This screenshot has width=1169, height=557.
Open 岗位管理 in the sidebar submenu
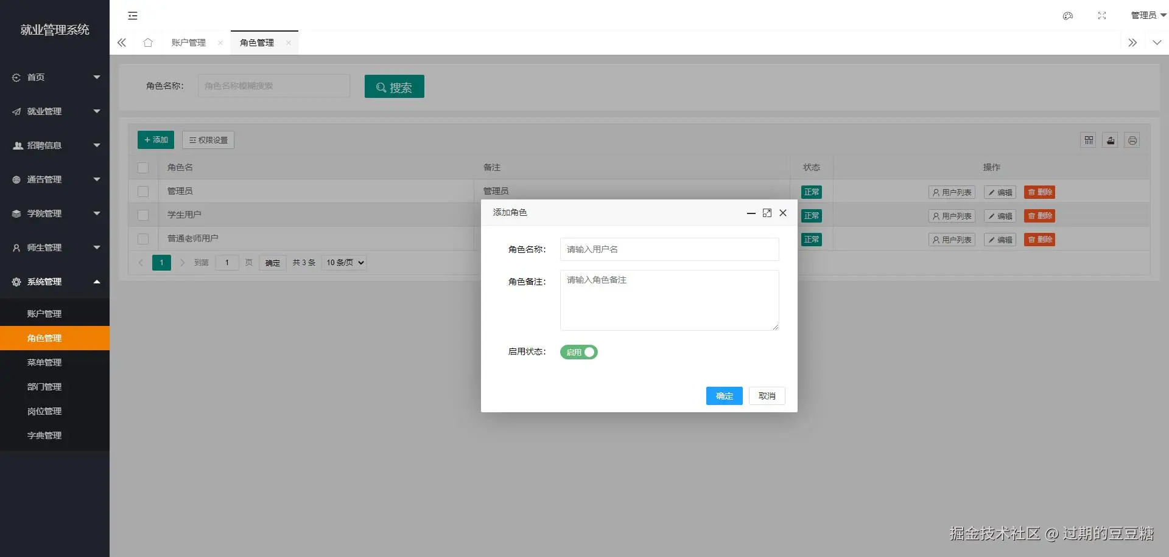point(55,411)
